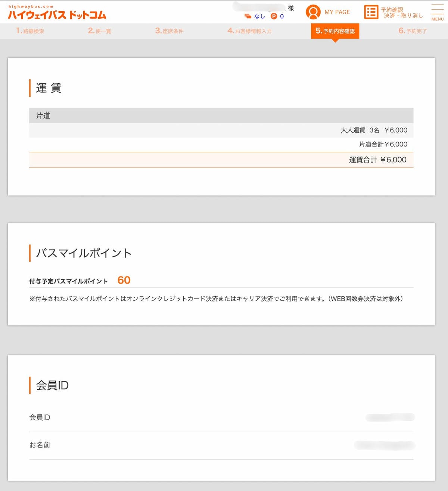Click 運賃合計 ￥6,000 total
This screenshot has width=448, height=491.
pyautogui.click(x=377, y=160)
